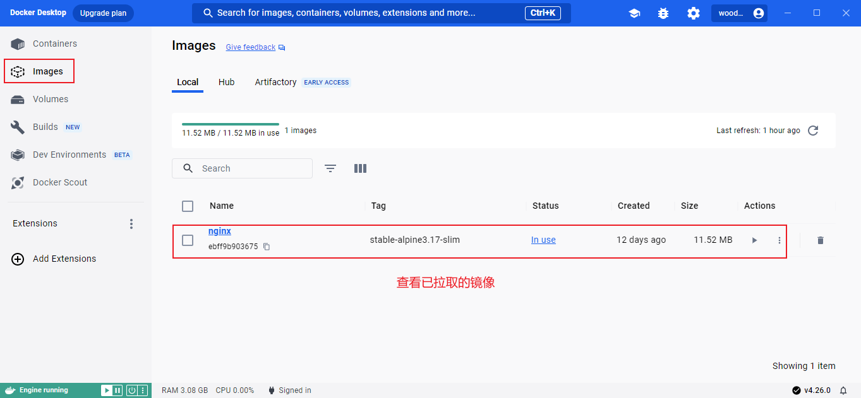This screenshot has height=398, width=861.
Task: Copy the nginx image ID ebff9b903675
Action: pyautogui.click(x=267, y=247)
